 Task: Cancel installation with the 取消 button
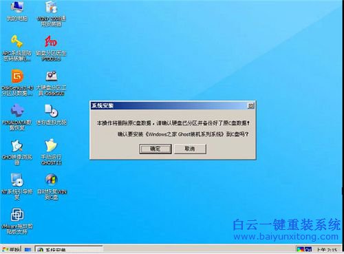pos(190,149)
